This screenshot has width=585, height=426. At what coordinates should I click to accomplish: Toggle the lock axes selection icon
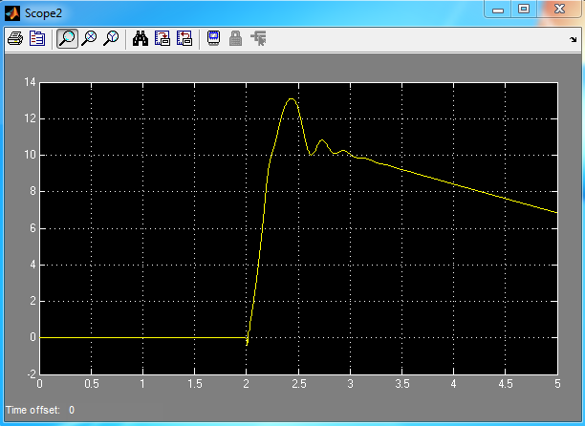(235, 39)
